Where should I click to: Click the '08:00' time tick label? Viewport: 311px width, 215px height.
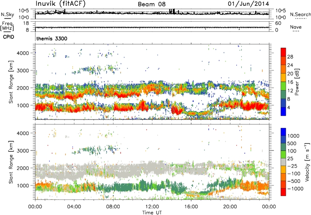point(113,207)
